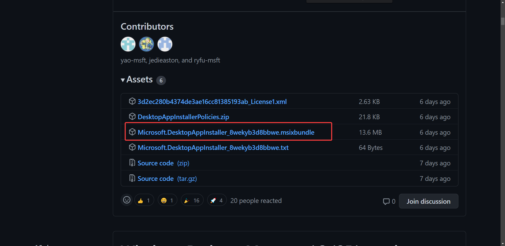Click the page vertical scrollbar thumb
The image size is (505, 246).
503,21
